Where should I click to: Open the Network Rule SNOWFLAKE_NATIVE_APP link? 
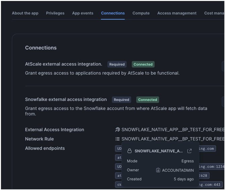pos(173,139)
